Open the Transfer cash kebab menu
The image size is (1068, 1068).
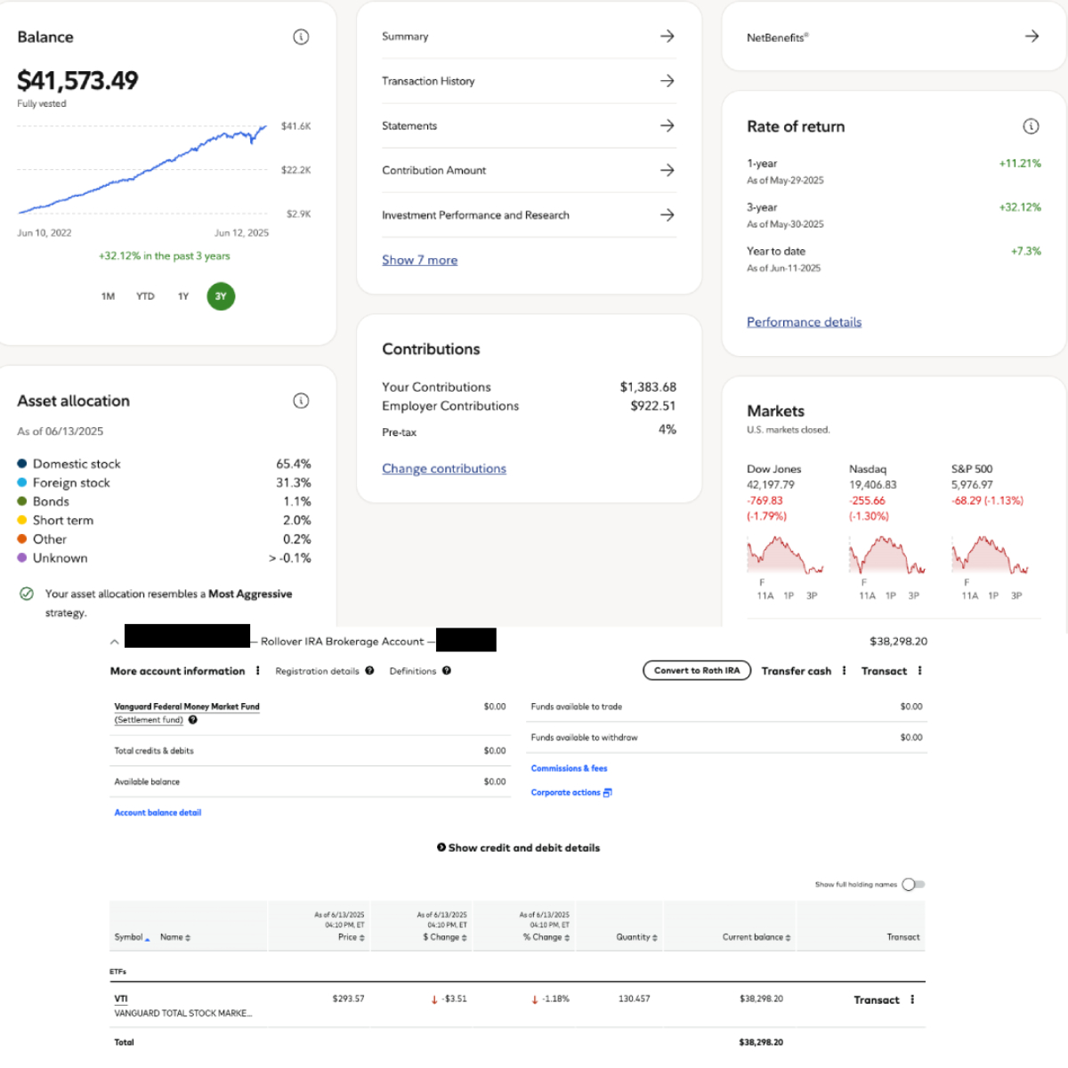[844, 671]
